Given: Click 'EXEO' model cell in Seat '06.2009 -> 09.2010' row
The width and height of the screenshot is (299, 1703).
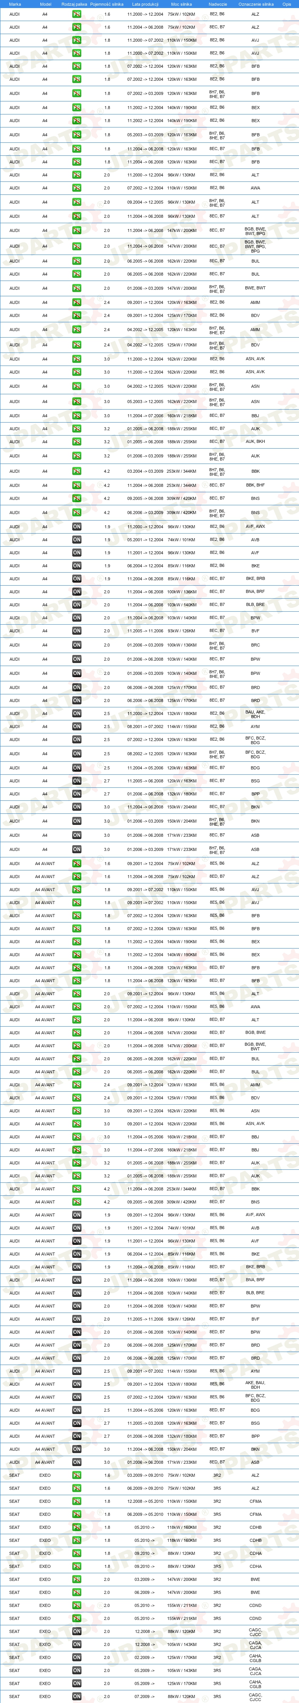Looking at the screenshot, I should pos(45,1488).
